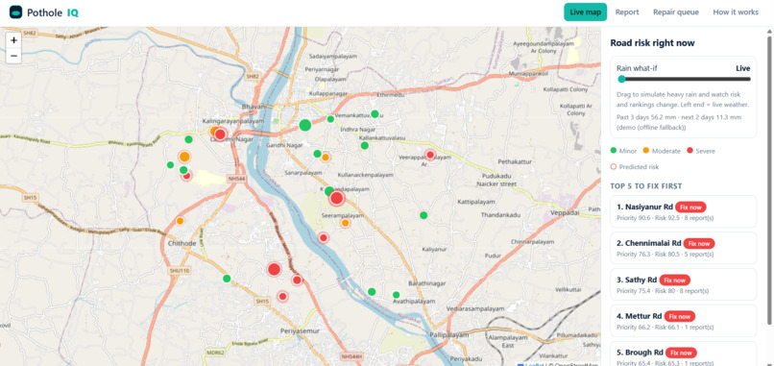This screenshot has width=774, height=366.
Task: Click Priority 75.4 Risk 80 details
Action: click(x=664, y=290)
